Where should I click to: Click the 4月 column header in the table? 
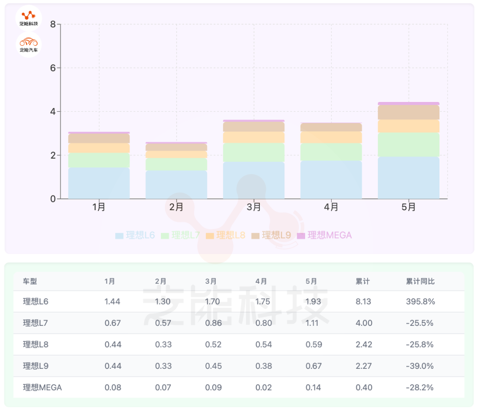tap(261, 281)
